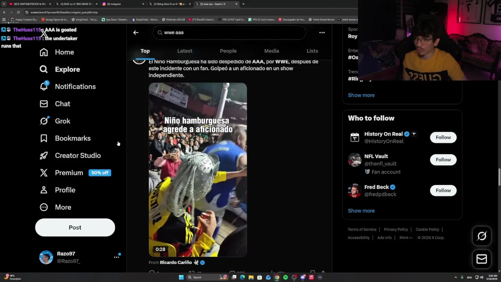Open a new browser tab
The image size is (501, 282).
[243, 4]
